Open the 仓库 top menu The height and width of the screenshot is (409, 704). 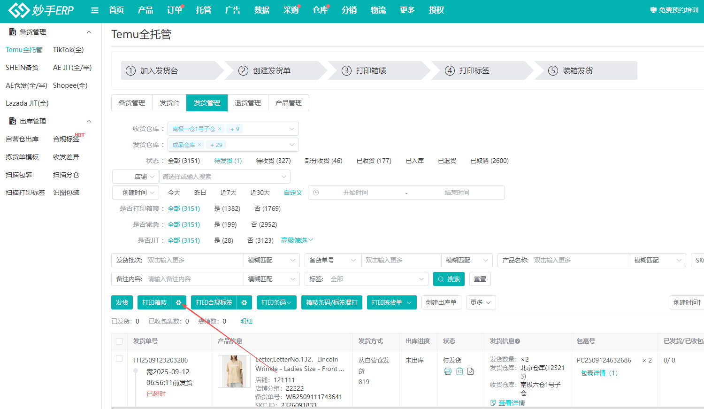pyautogui.click(x=320, y=10)
